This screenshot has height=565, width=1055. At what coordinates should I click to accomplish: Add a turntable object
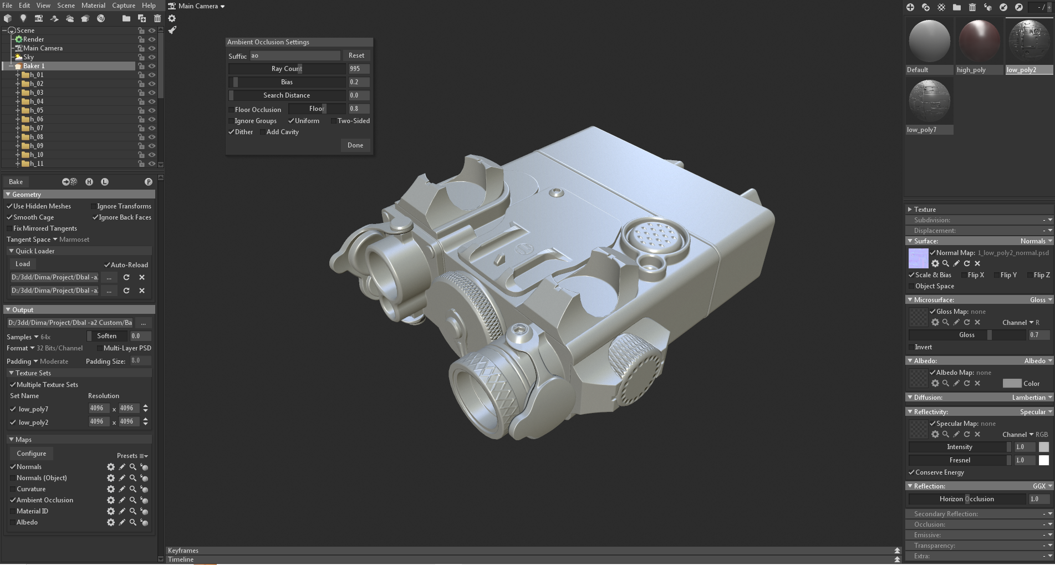click(x=101, y=18)
